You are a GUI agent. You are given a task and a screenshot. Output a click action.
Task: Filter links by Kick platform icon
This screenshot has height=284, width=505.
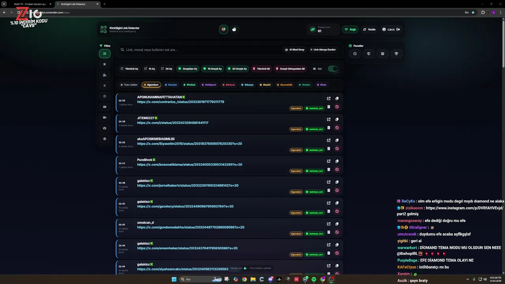[x=105, y=64]
